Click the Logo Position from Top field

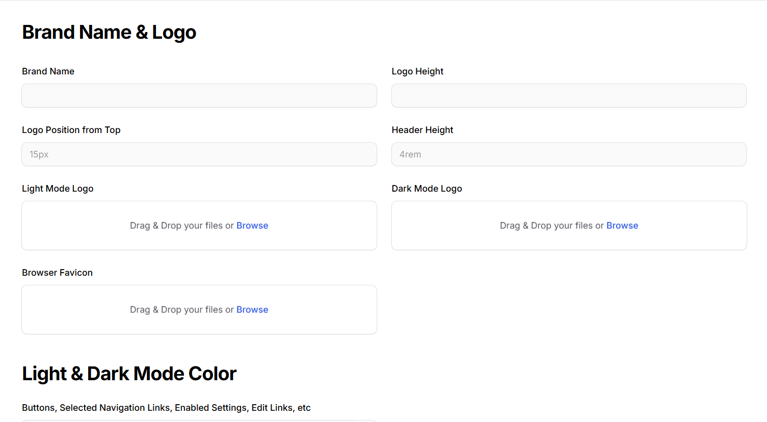click(199, 154)
